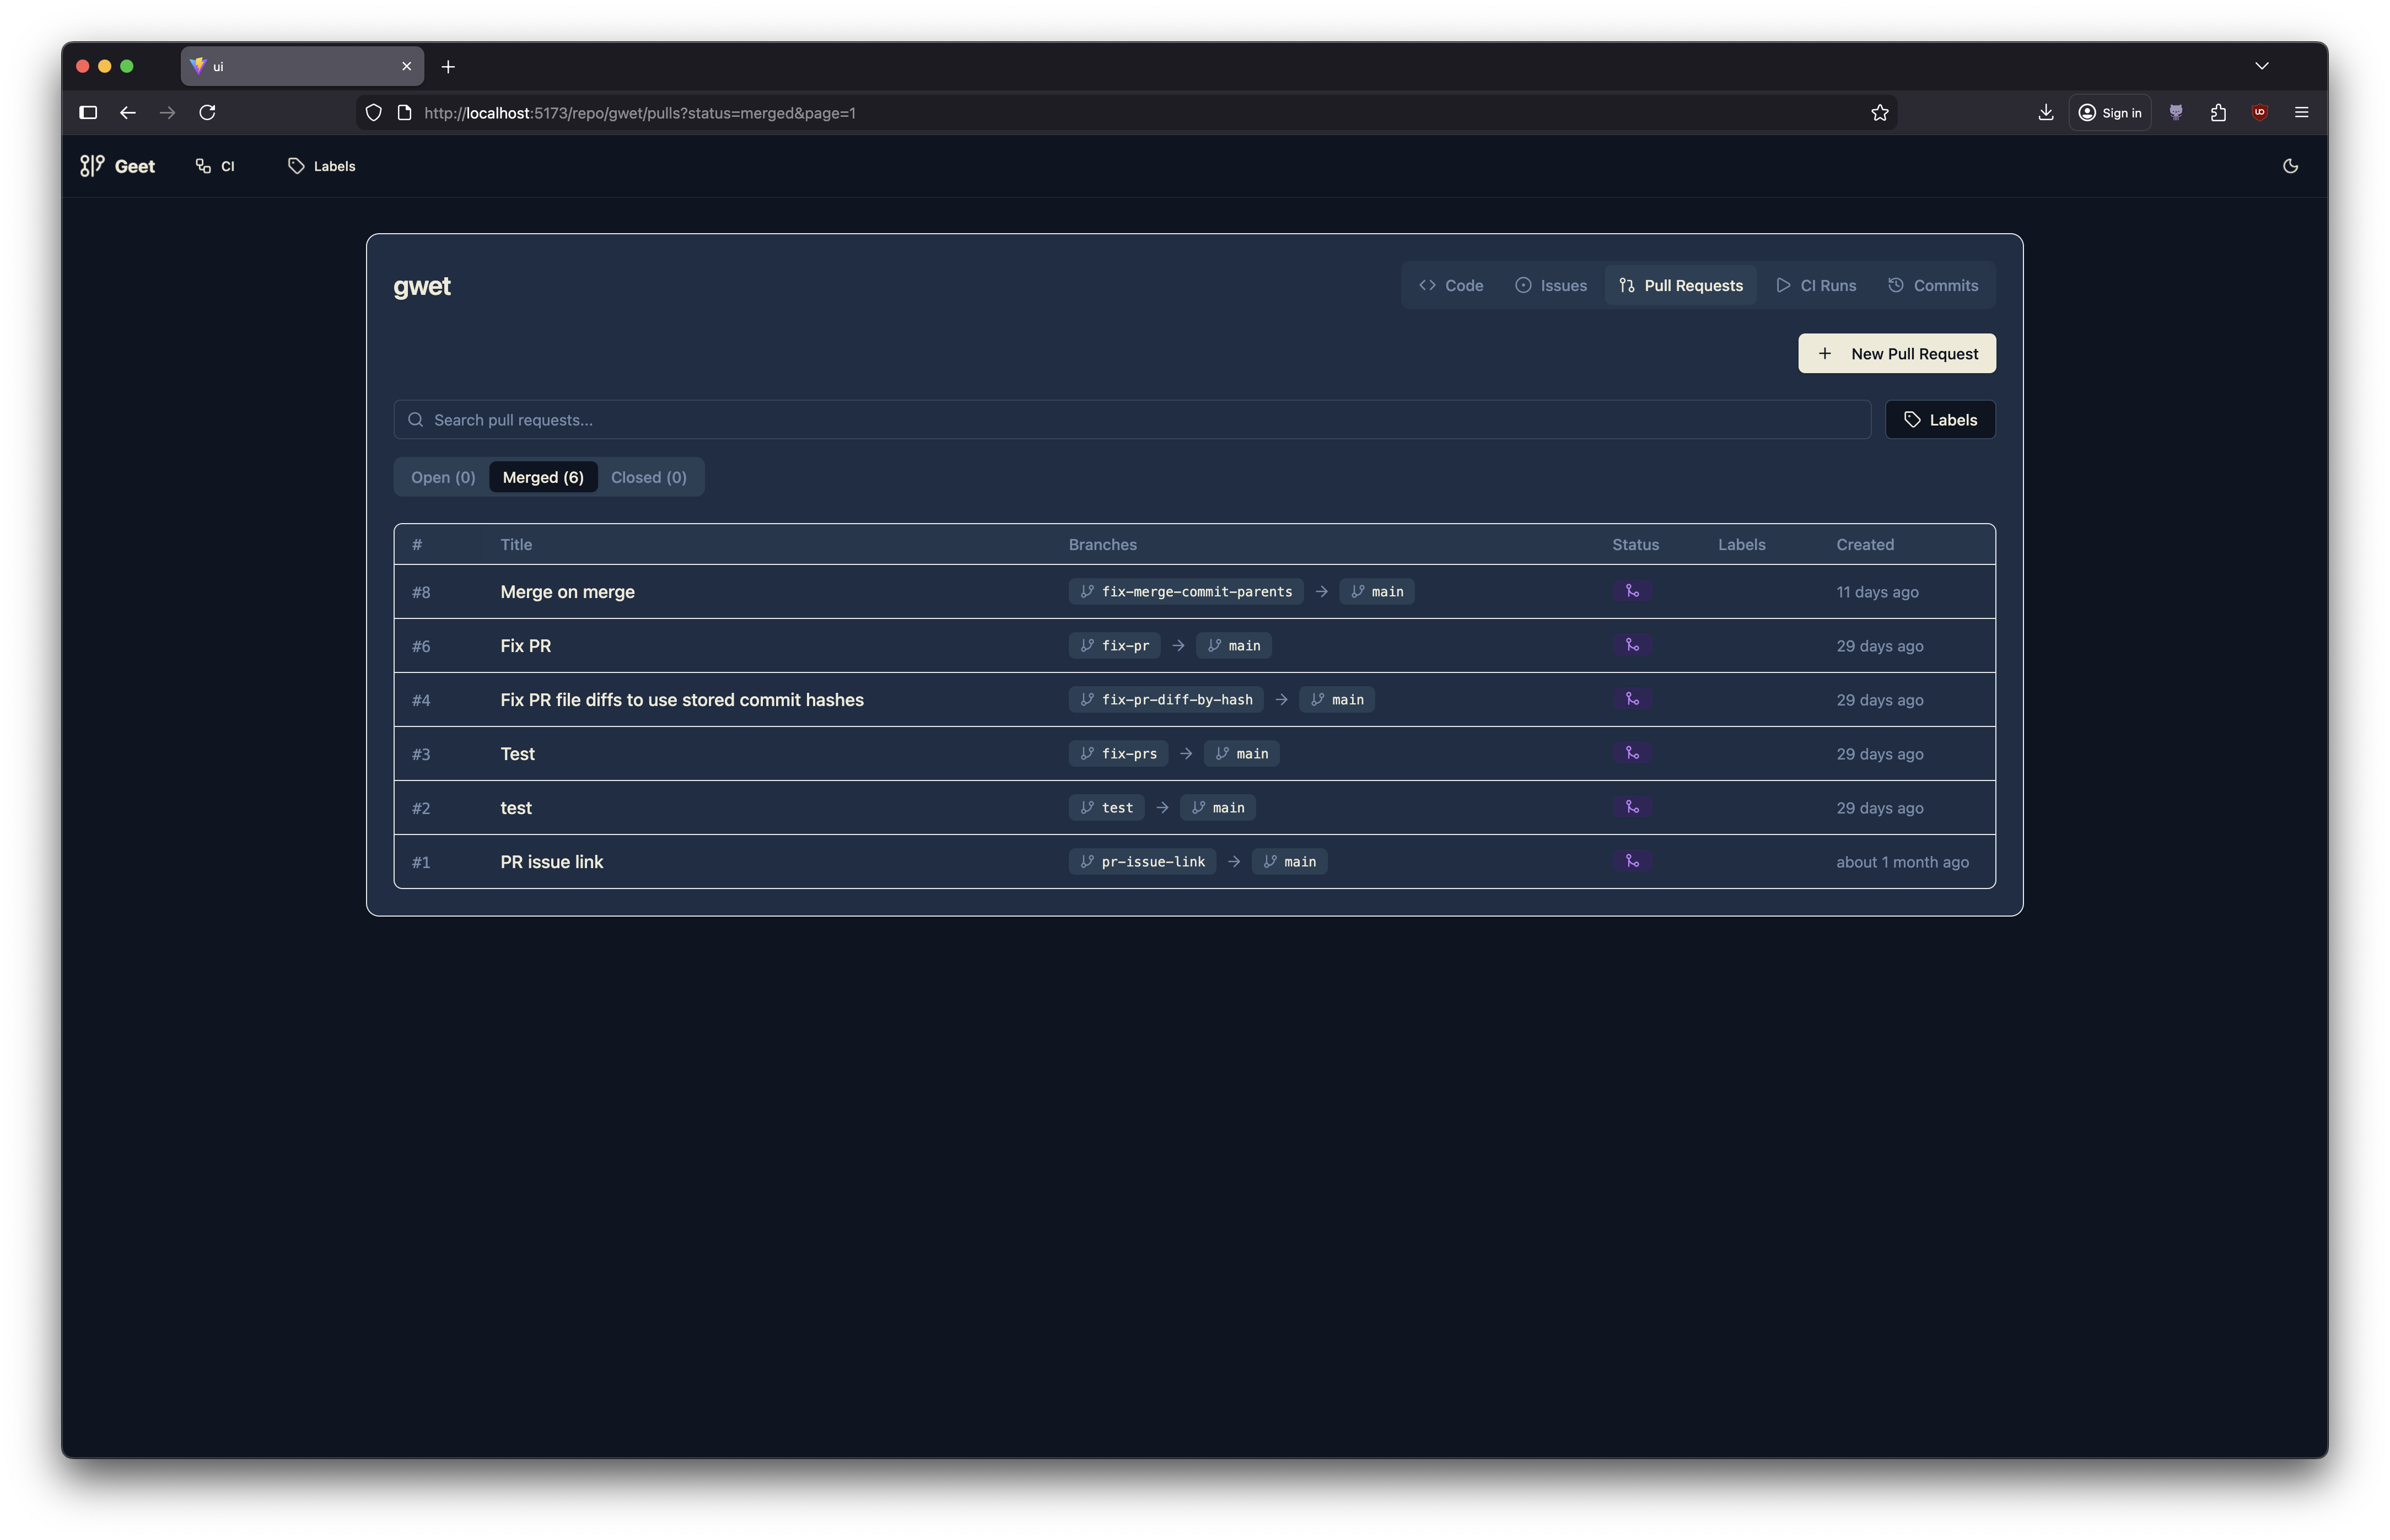Switch to the Closed (0) filter
This screenshot has height=1540, width=2390.
[648, 477]
